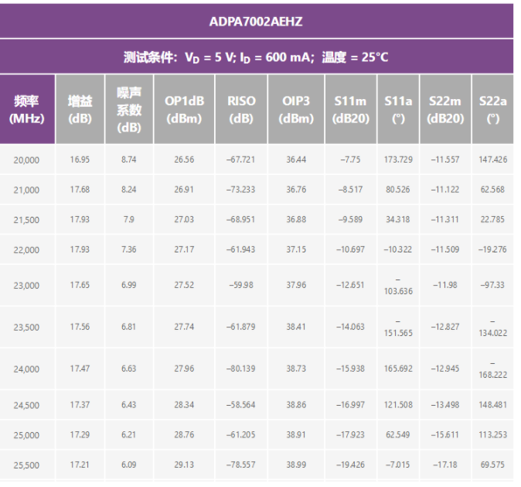Click the OIP3 (dBm) column header
The height and width of the screenshot is (487, 521).
click(296, 109)
